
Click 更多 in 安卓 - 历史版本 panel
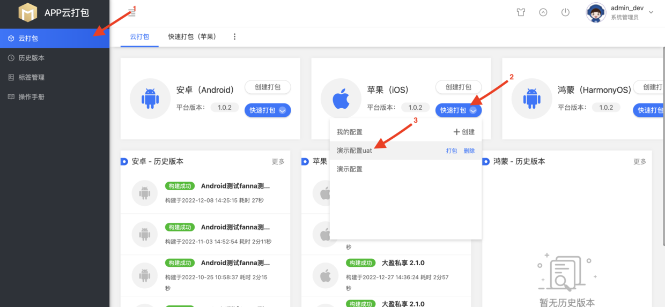coord(278,161)
